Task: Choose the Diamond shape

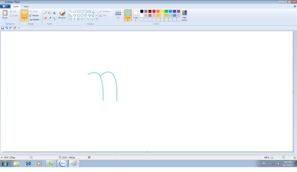Action: 75,15
